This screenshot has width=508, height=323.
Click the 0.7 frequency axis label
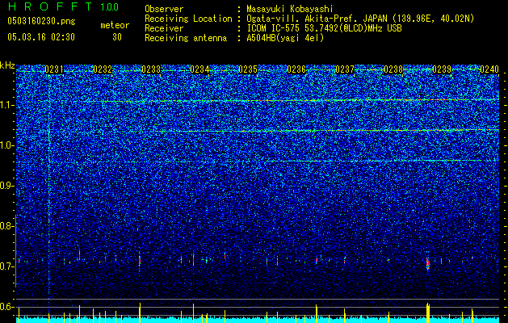6,266
